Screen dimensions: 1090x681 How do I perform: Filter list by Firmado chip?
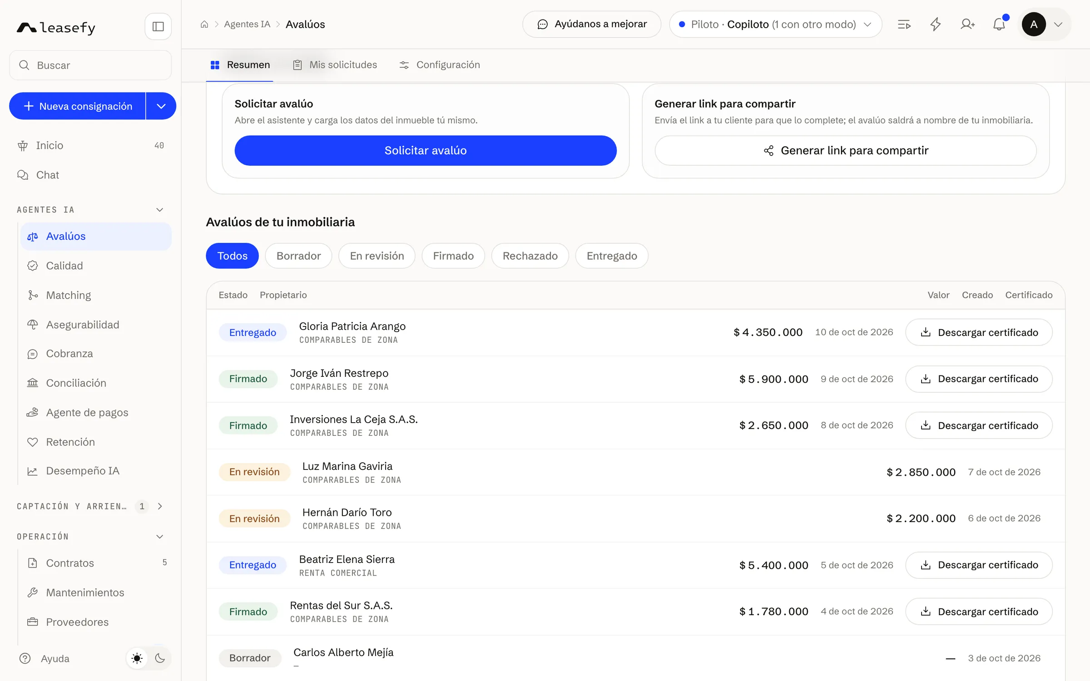click(453, 256)
